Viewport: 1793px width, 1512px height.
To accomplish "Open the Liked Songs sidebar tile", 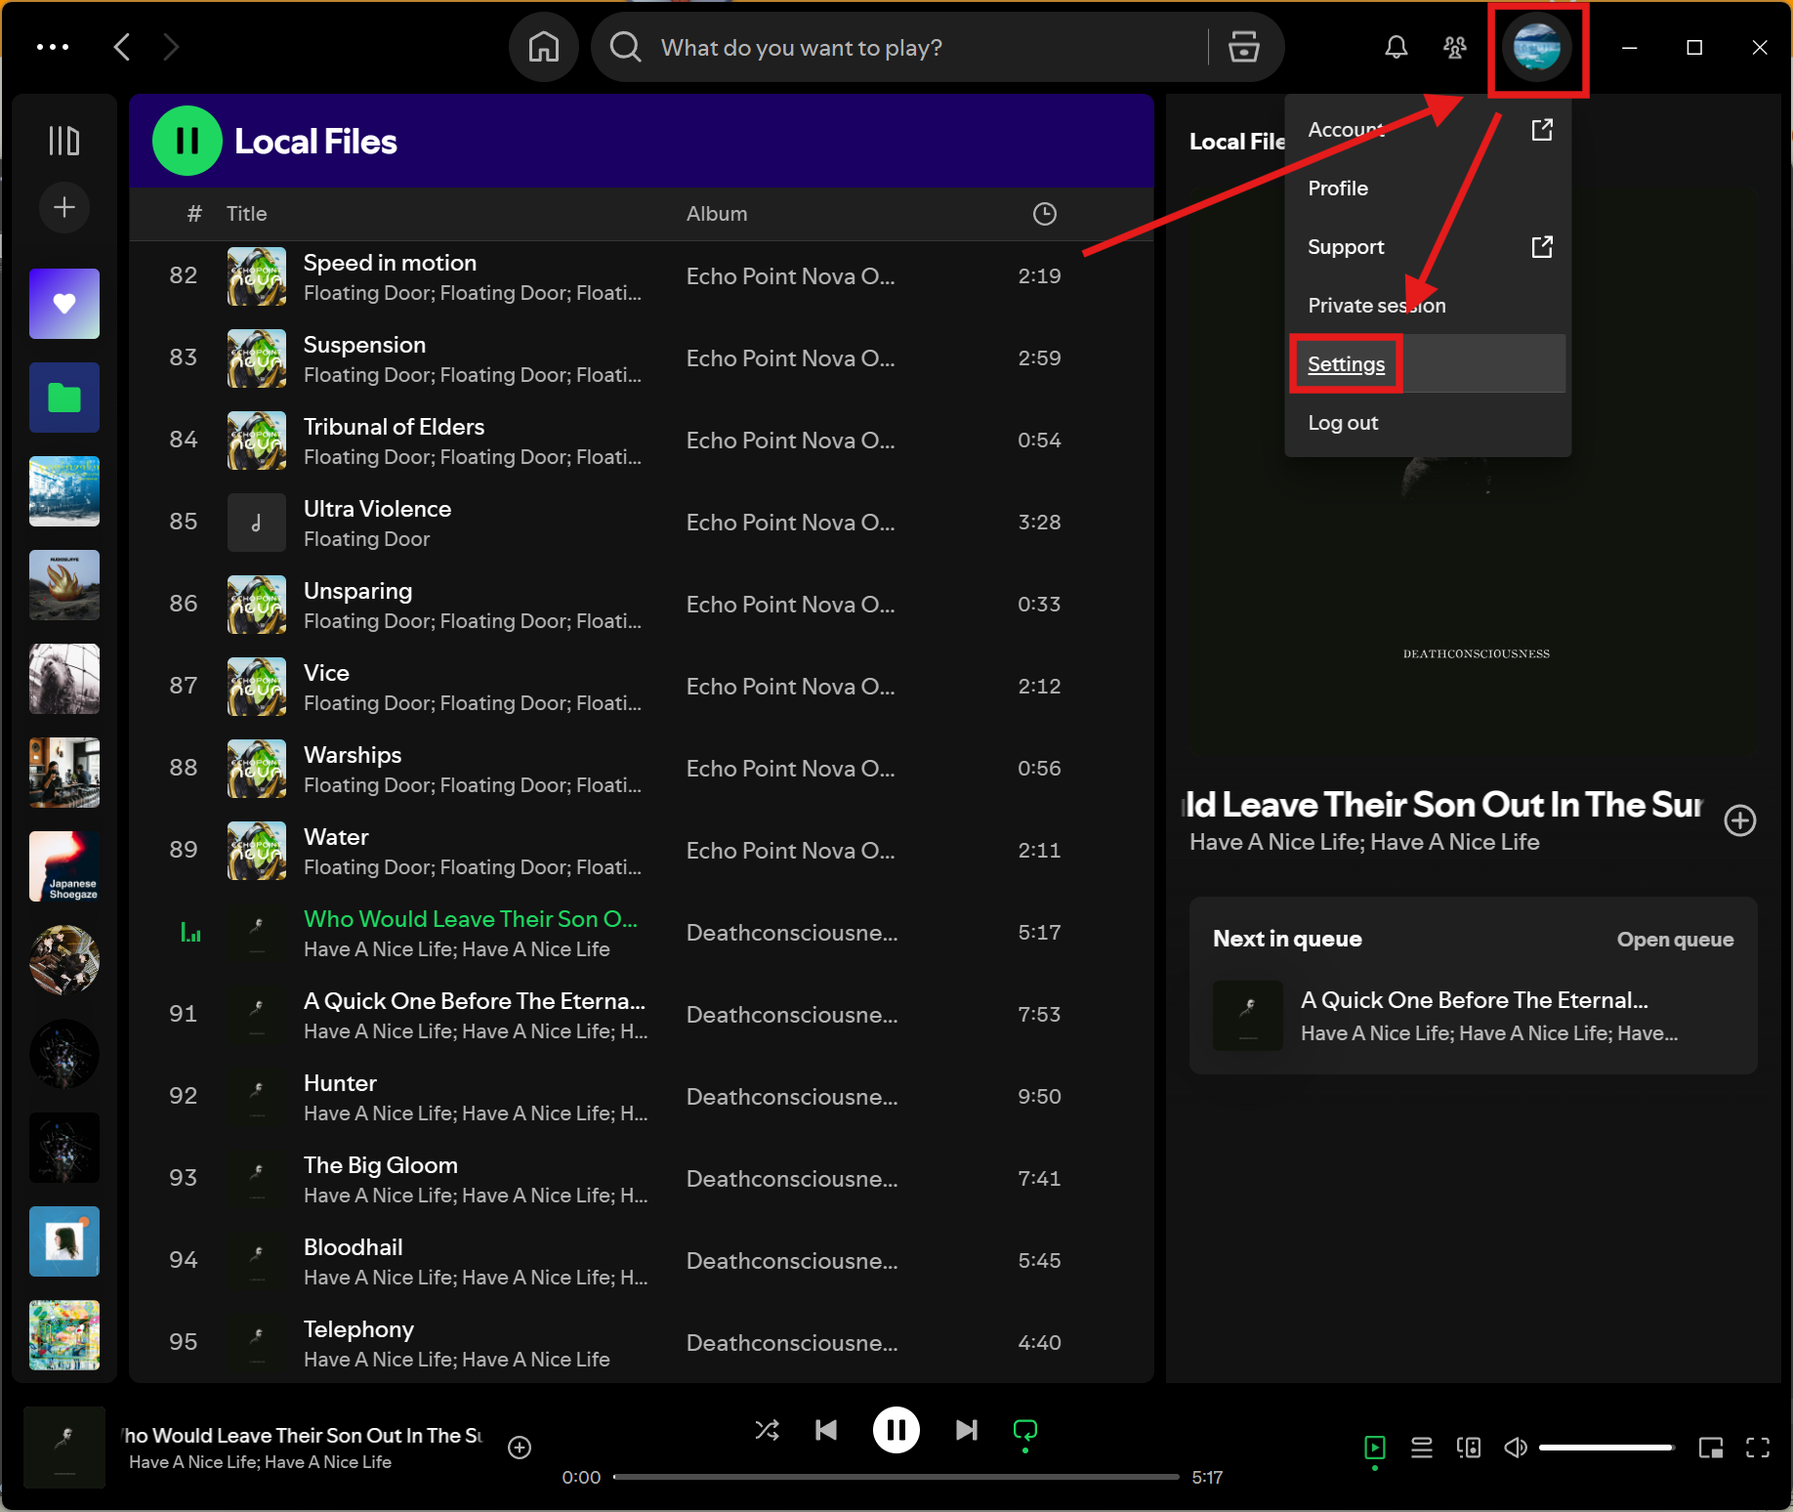I will point(64,304).
